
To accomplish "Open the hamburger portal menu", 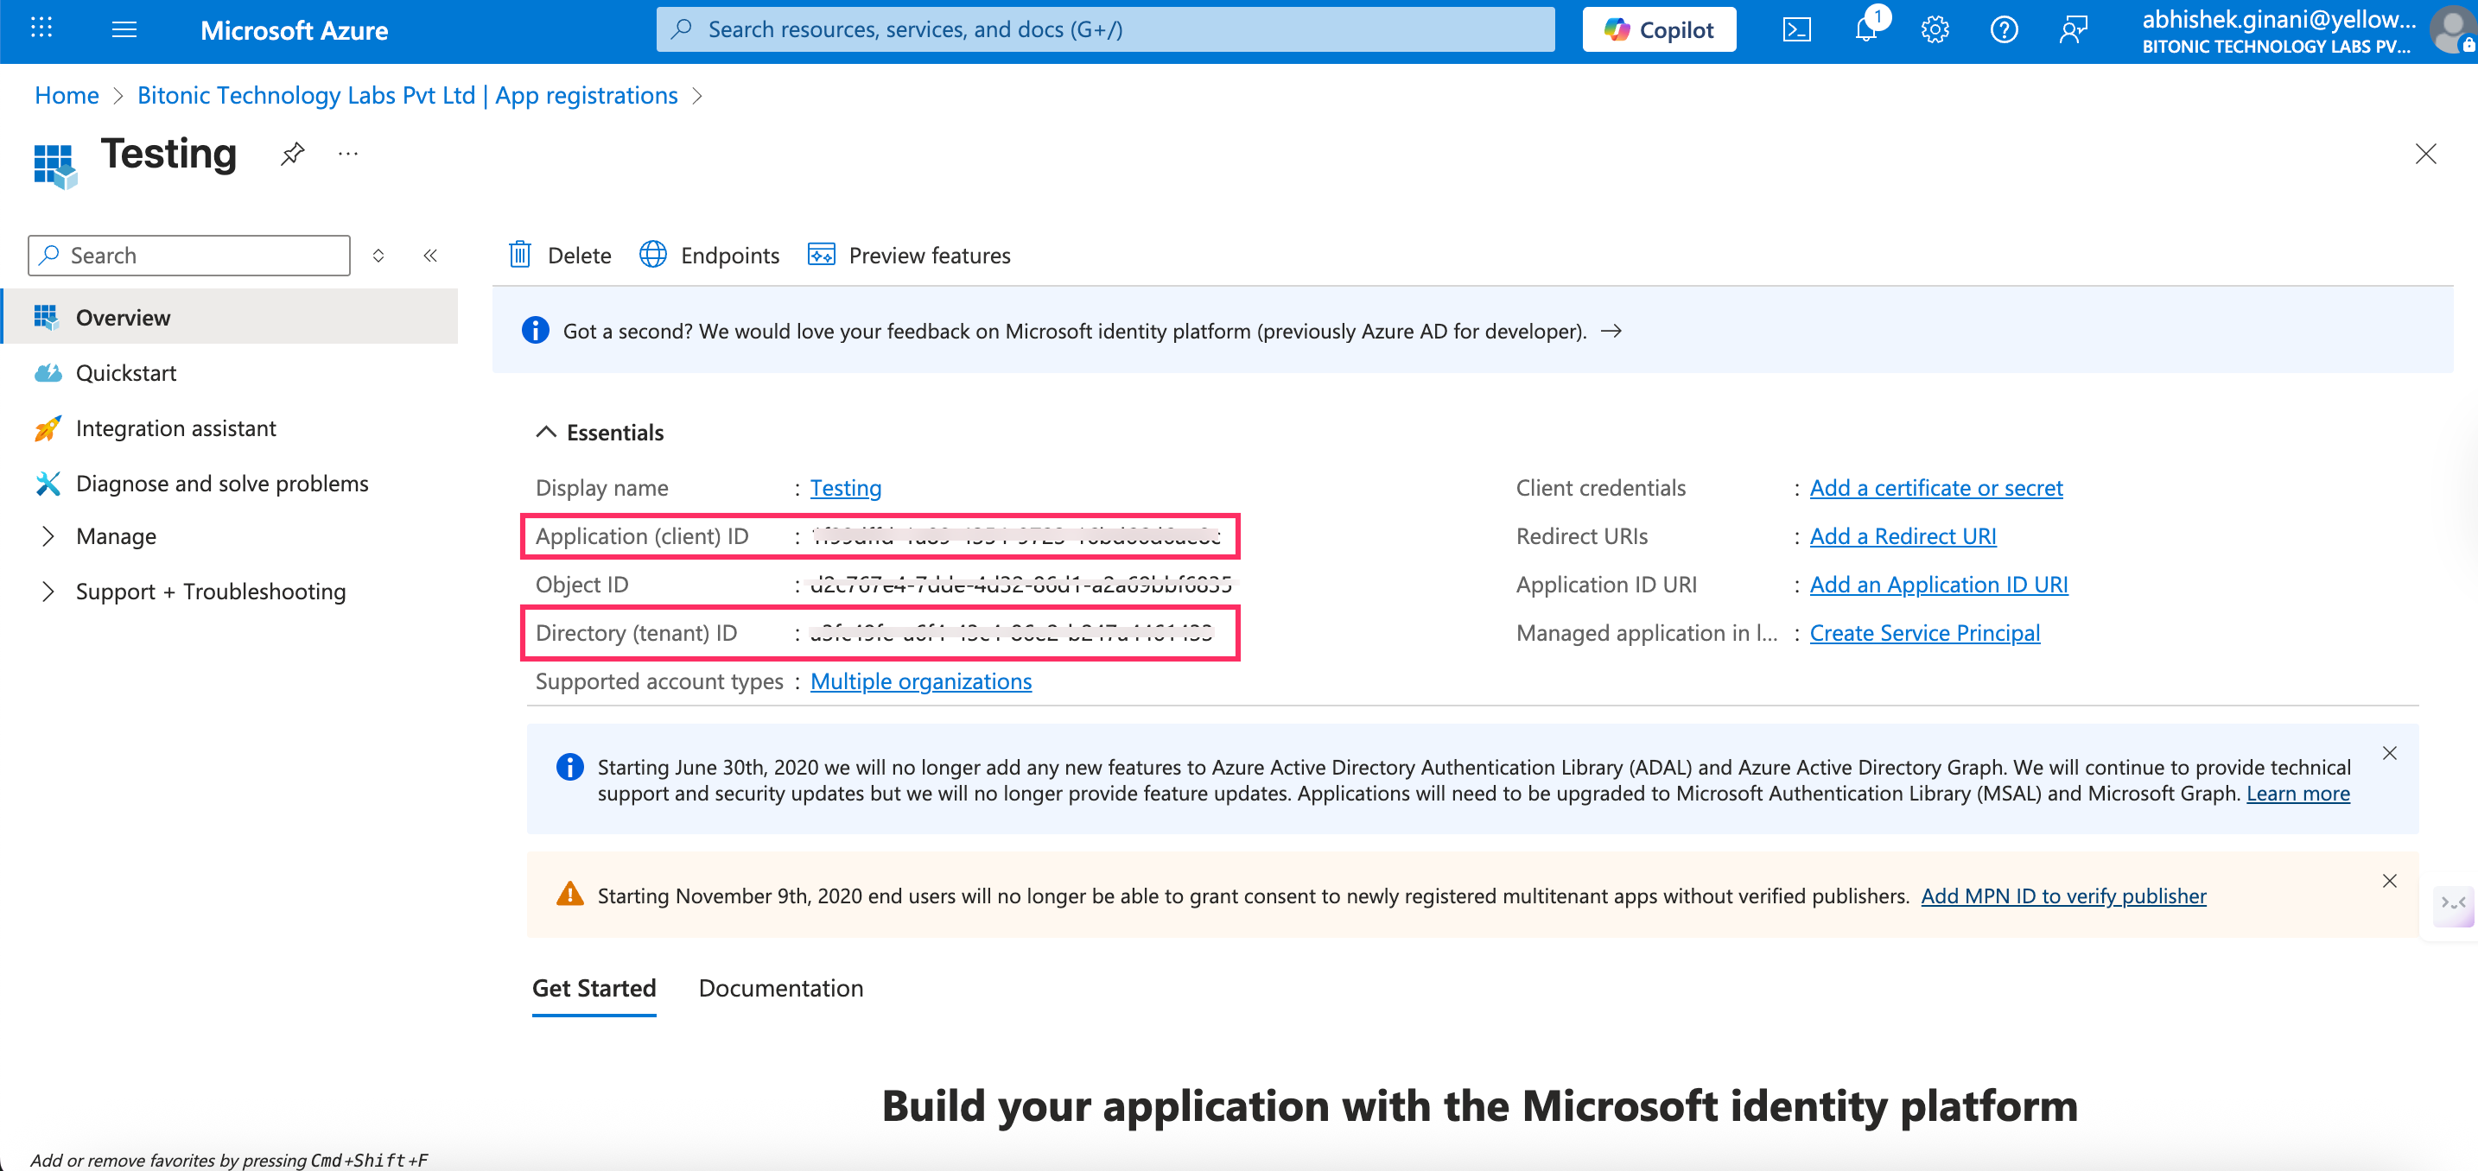I will 124,28.
